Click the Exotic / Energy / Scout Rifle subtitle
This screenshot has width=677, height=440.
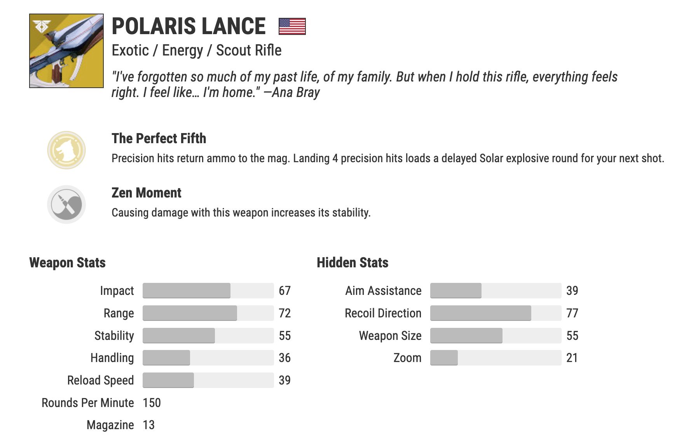click(x=196, y=50)
